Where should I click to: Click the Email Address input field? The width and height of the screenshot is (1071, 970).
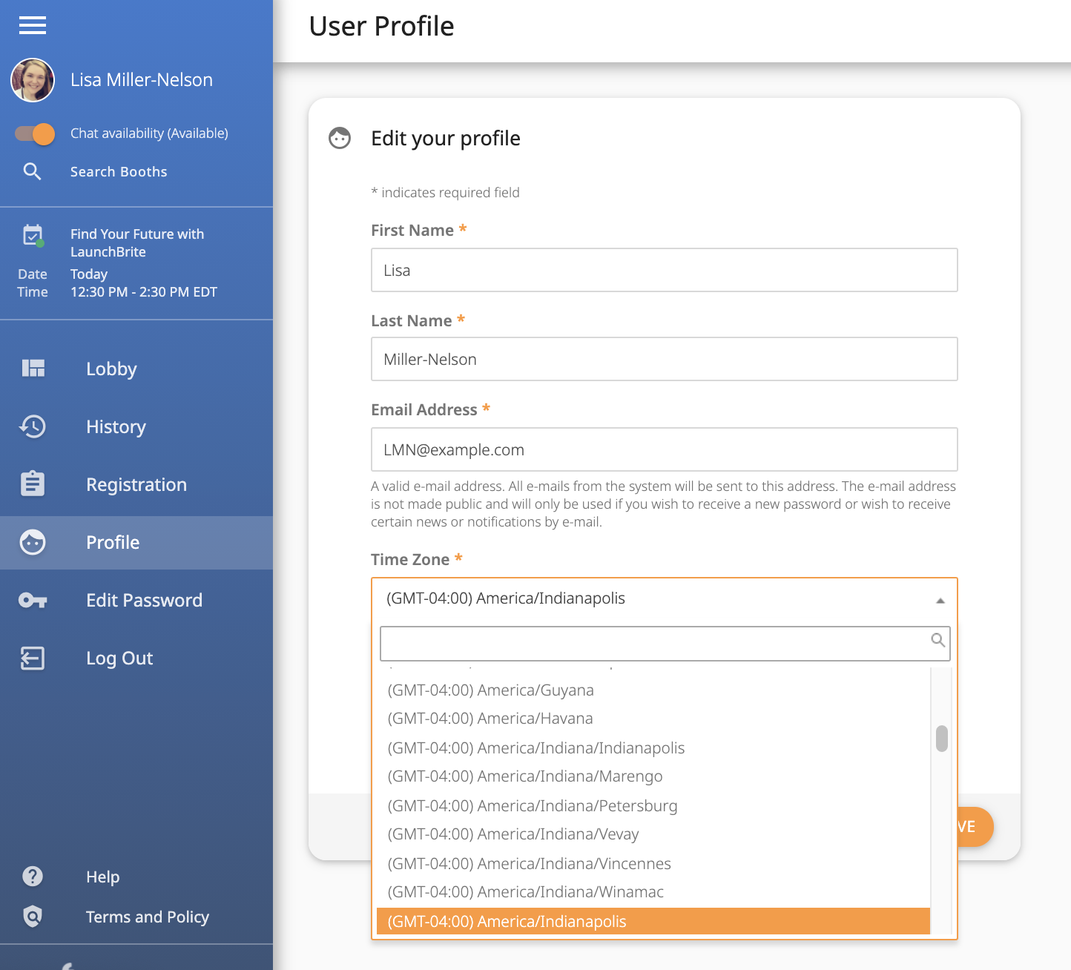[x=664, y=449]
